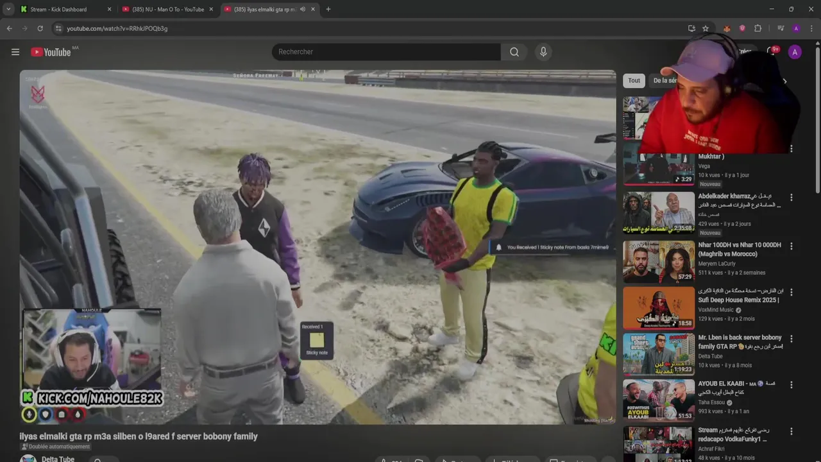Visit Vega channel under Mukhtar video
The image size is (821, 462).
point(704,166)
